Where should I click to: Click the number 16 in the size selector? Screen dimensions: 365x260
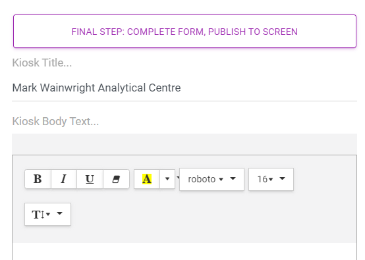(x=262, y=179)
